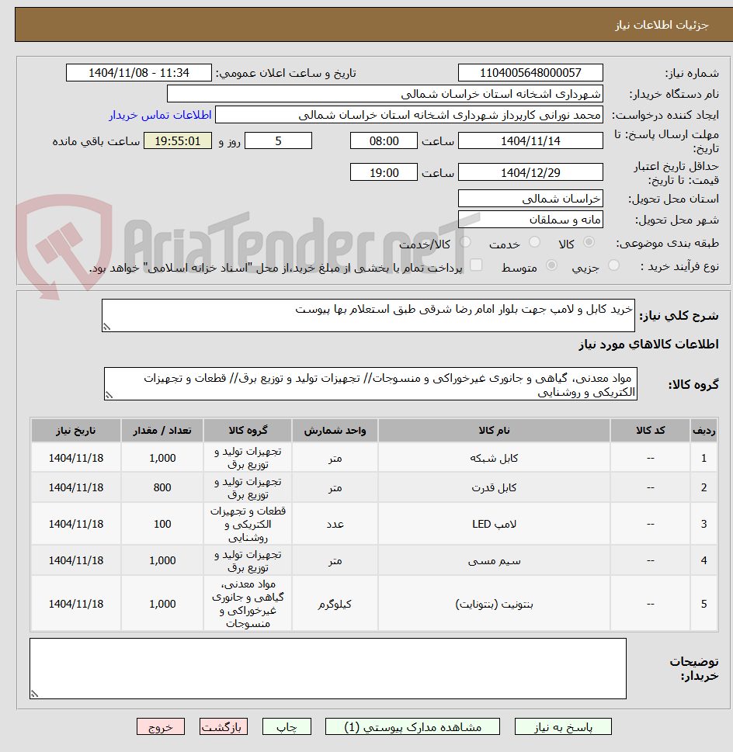
Task: Open مشاهده مدارک پیوستی (1) attachments
Action: point(412,726)
